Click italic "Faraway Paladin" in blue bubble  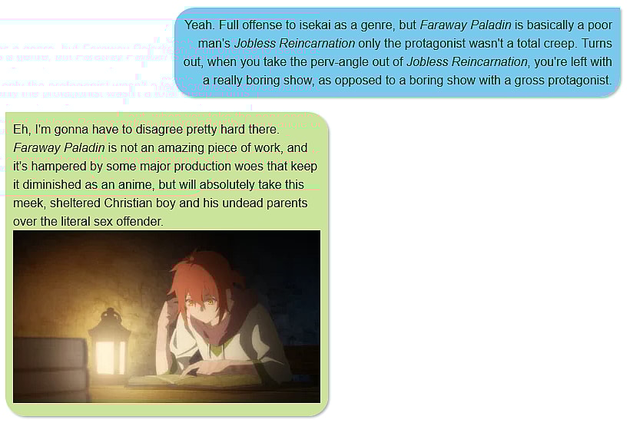coord(466,25)
